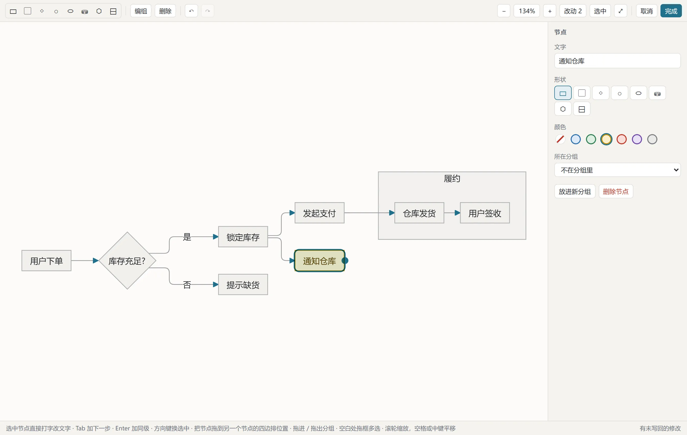687x435 pixels.
Task: Click the connector handle on the 通知仓库 node
Action: point(345,261)
